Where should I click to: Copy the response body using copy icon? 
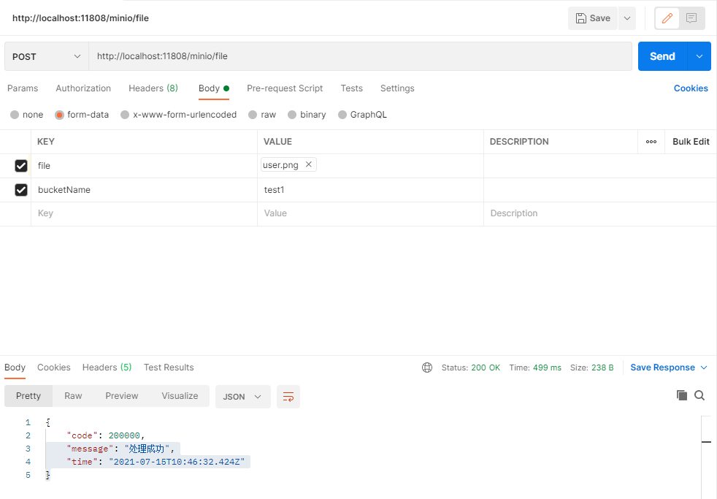tap(683, 395)
